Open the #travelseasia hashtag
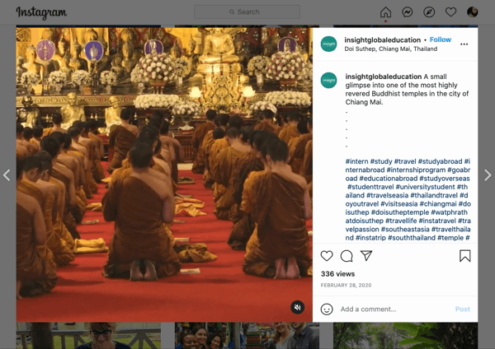 pos(388,195)
